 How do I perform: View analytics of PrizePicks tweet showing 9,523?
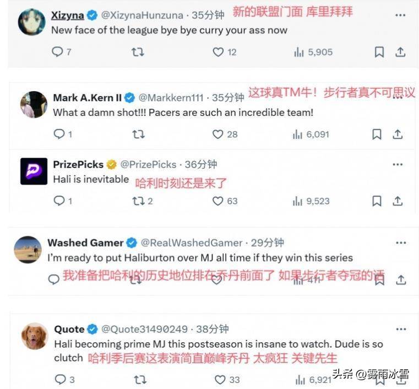(311, 201)
